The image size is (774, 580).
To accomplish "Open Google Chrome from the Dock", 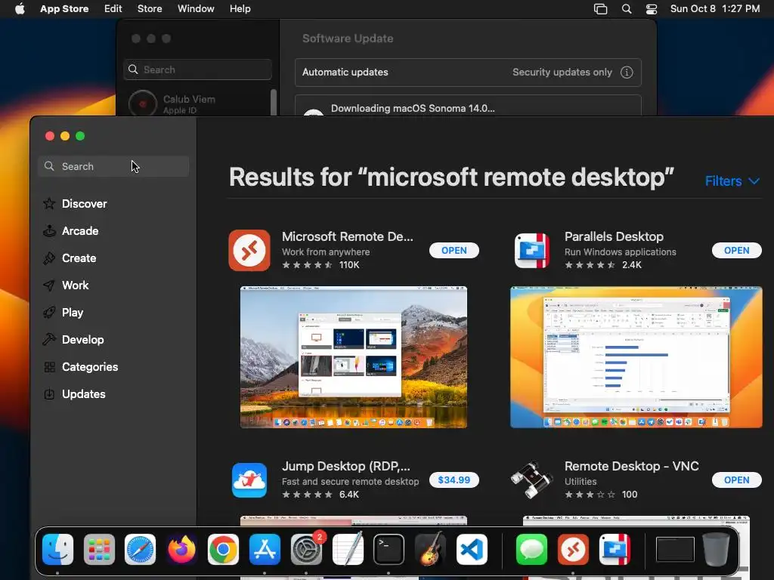I will [x=223, y=550].
